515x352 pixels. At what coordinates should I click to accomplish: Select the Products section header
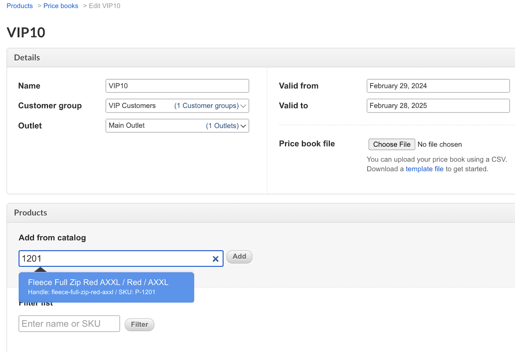coord(31,213)
